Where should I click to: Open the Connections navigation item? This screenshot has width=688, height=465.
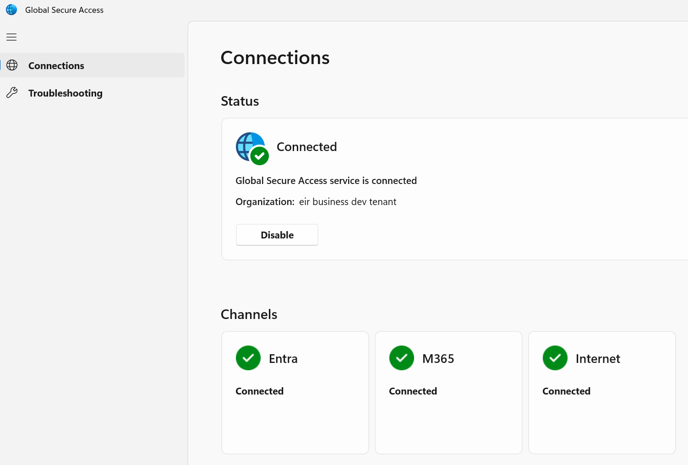coord(93,65)
